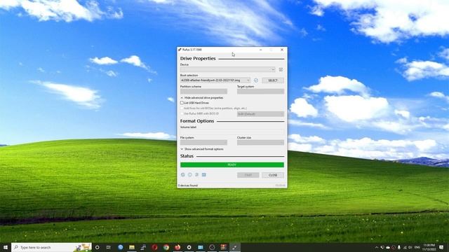The height and width of the screenshot is (252, 449).
Task: Click the checksum checkmark icon beside Boot selection
Action: pyautogui.click(x=256, y=80)
